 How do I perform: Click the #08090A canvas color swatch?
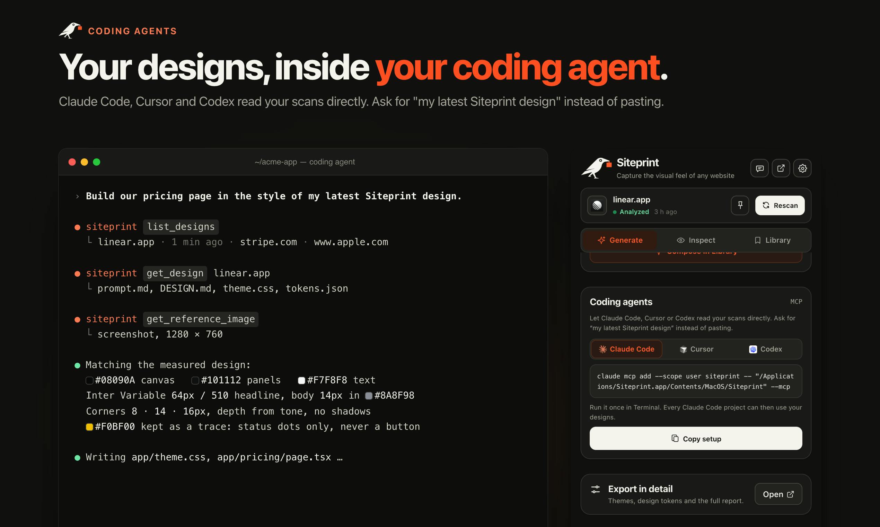89,380
